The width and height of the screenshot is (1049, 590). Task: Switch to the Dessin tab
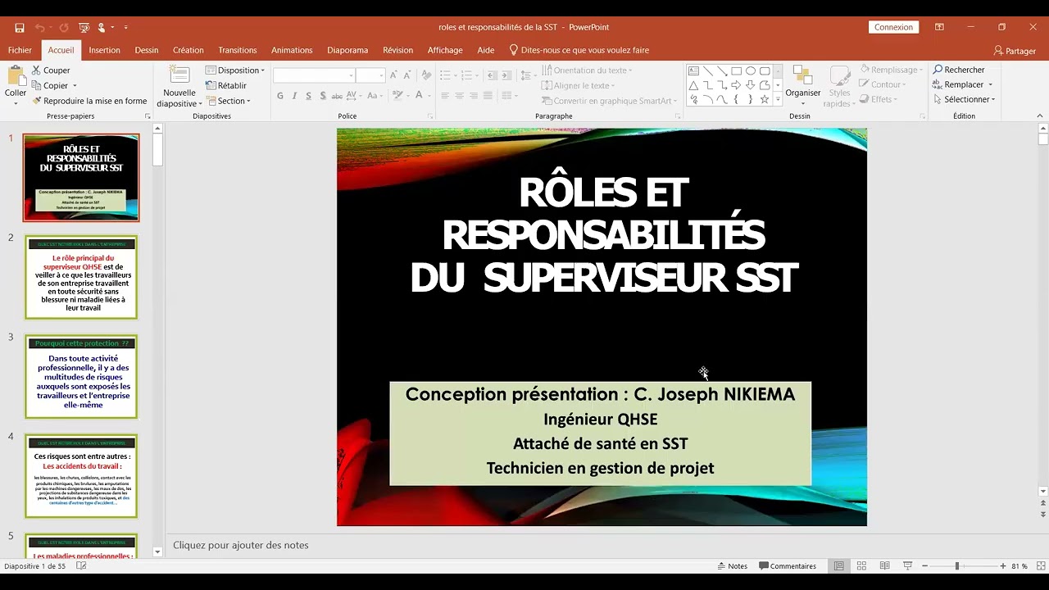[x=147, y=50]
